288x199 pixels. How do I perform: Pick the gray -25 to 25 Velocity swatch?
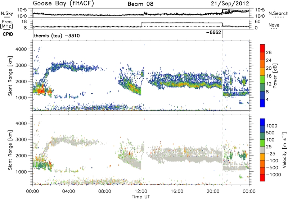(262, 150)
